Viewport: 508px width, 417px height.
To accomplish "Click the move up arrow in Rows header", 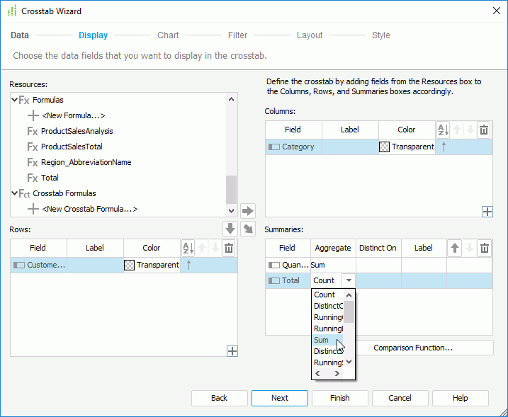I will (202, 248).
